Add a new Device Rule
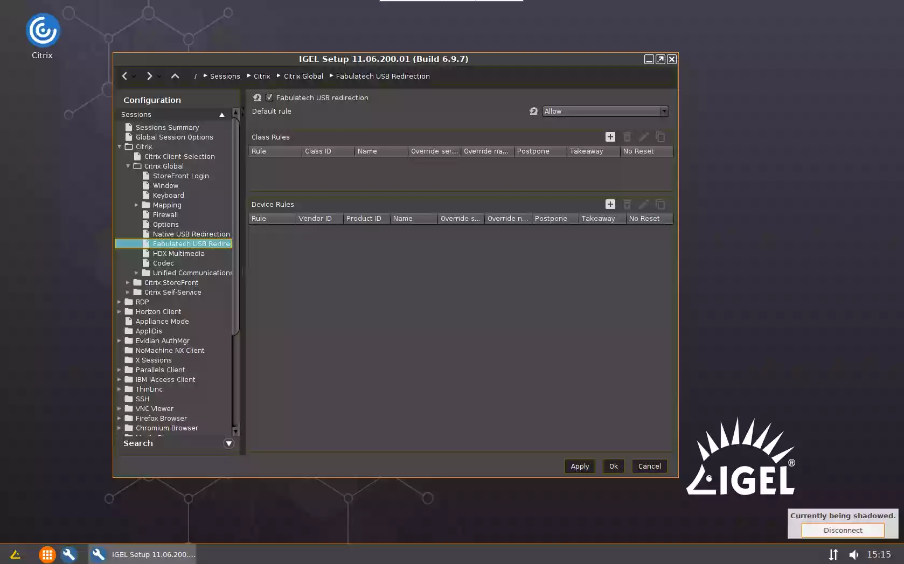 click(610, 204)
